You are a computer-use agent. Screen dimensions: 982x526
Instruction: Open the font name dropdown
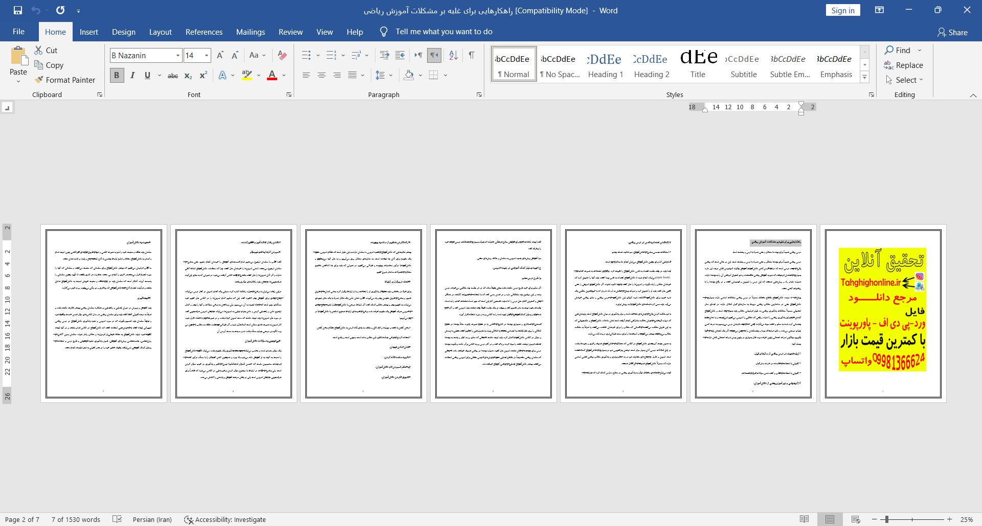[178, 55]
